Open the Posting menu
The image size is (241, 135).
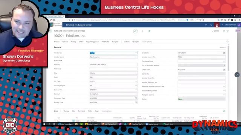click(x=73, y=42)
